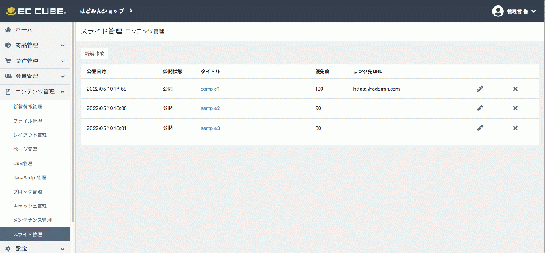Click the 受注管理 cart icon
Screen dimensions: 545x253
point(8,61)
